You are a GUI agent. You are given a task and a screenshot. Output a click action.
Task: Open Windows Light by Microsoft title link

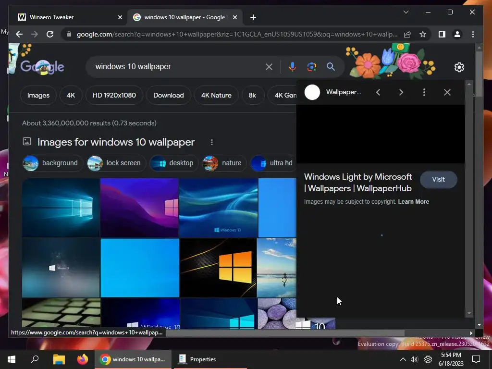coord(358,183)
